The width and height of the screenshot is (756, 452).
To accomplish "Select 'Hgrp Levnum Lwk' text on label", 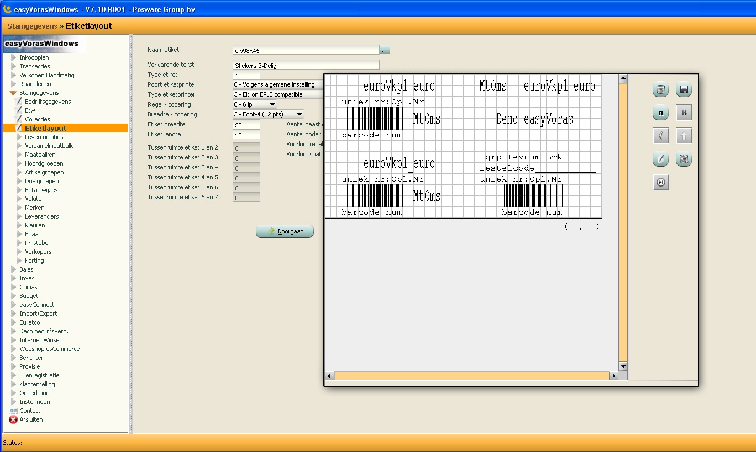I will [521, 157].
